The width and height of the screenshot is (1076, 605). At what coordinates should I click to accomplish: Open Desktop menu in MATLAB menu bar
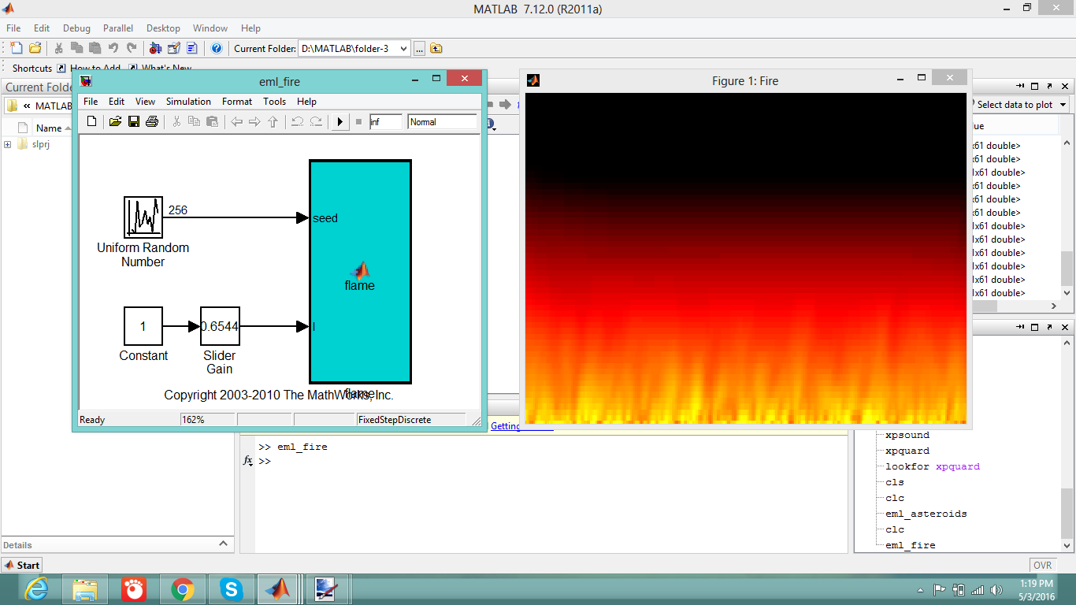(x=163, y=28)
